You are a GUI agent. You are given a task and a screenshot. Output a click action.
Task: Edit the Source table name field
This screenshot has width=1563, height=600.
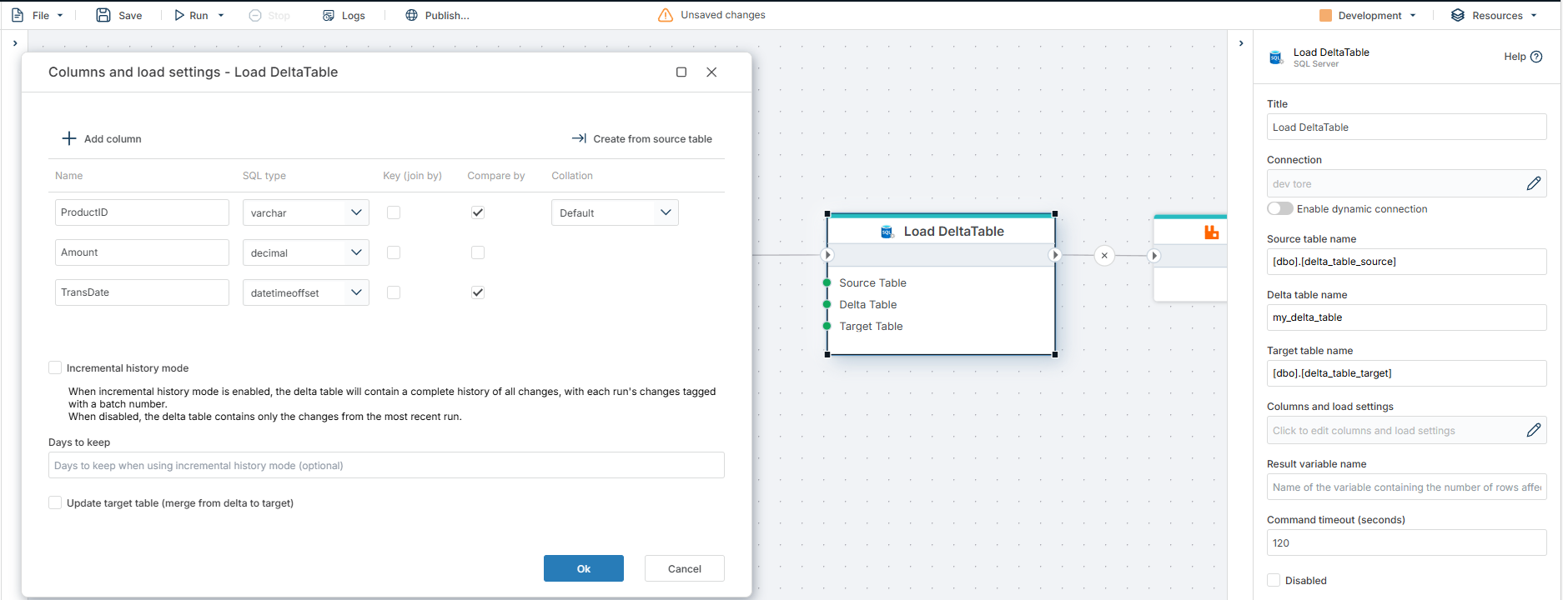tap(1406, 261)
